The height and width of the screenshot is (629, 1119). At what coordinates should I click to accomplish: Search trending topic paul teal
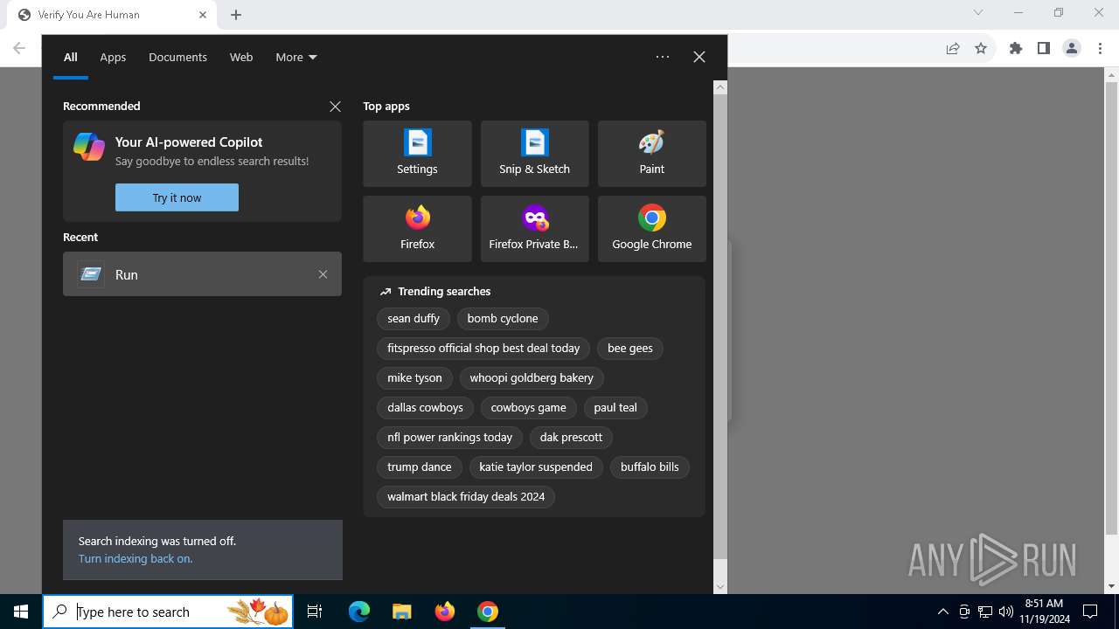615,408
